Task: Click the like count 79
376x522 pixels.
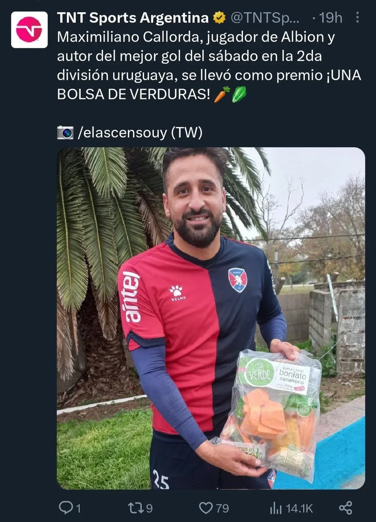Action: coord(222,508)
